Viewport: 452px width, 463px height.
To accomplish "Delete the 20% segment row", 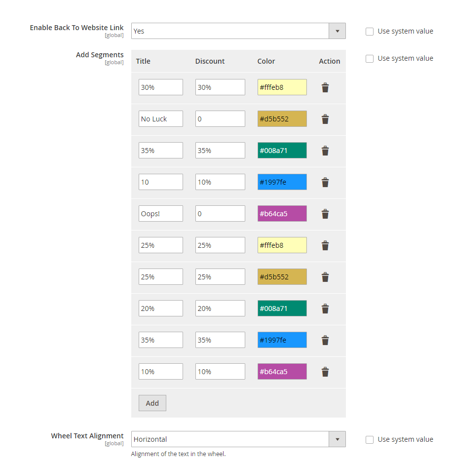I will click(x=325, y=309).
